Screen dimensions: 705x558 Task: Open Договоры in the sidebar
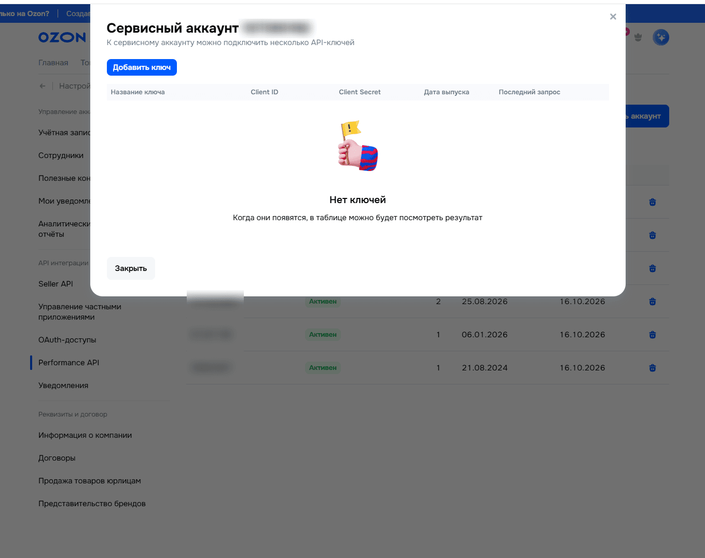point(57,458)
